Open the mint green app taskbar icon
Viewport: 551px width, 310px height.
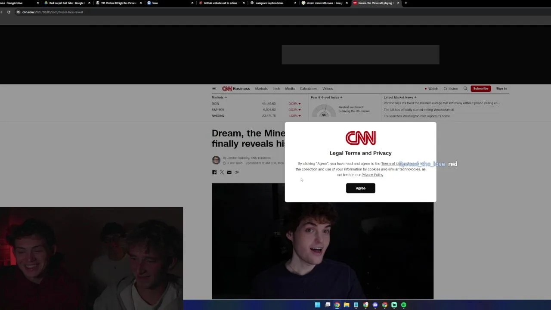click(394, 305)
